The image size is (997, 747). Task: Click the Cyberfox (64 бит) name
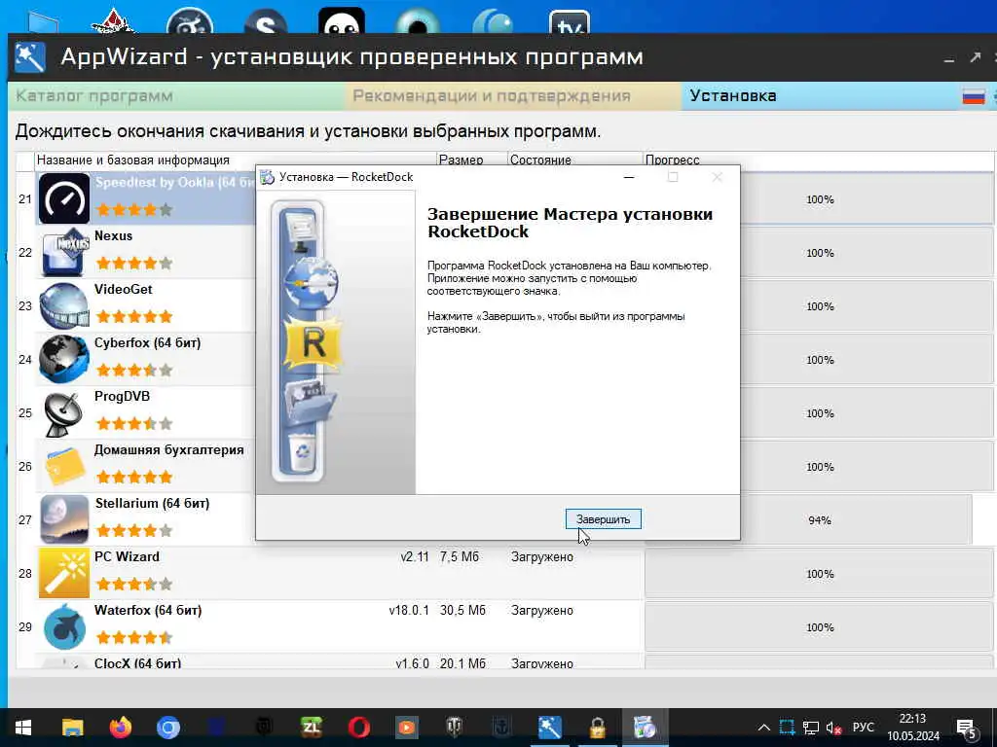pyautogui.click(x=148, y=343)
